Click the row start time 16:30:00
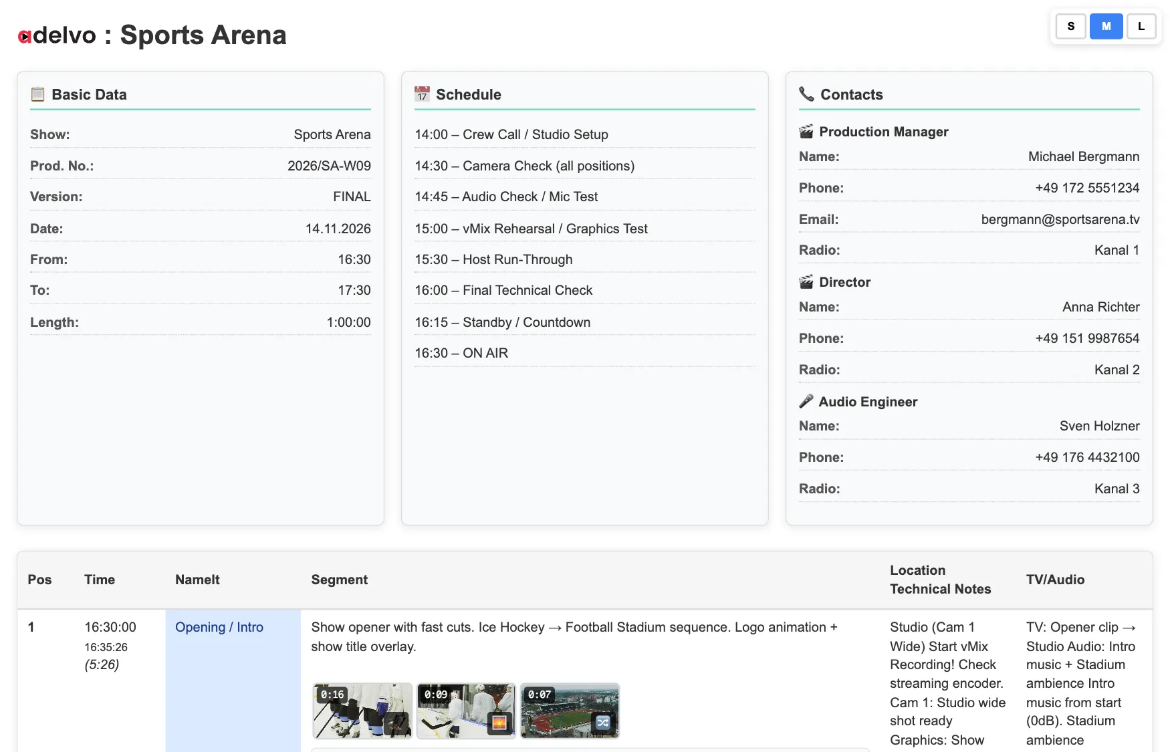1170x752 pixels. click(110, 627)
